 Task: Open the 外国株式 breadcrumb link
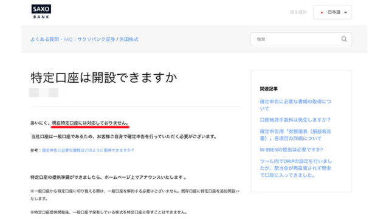[x=129, y=39]
